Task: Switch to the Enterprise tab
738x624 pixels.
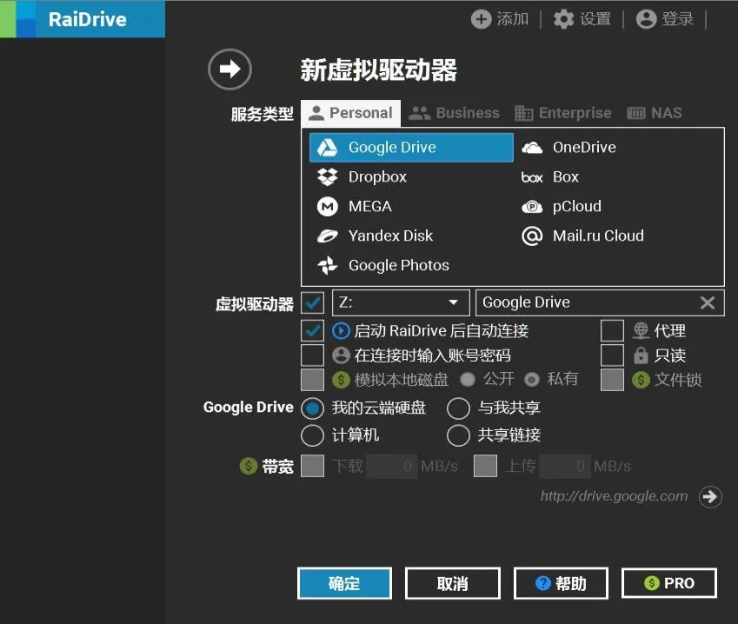Action: [563, 113]
